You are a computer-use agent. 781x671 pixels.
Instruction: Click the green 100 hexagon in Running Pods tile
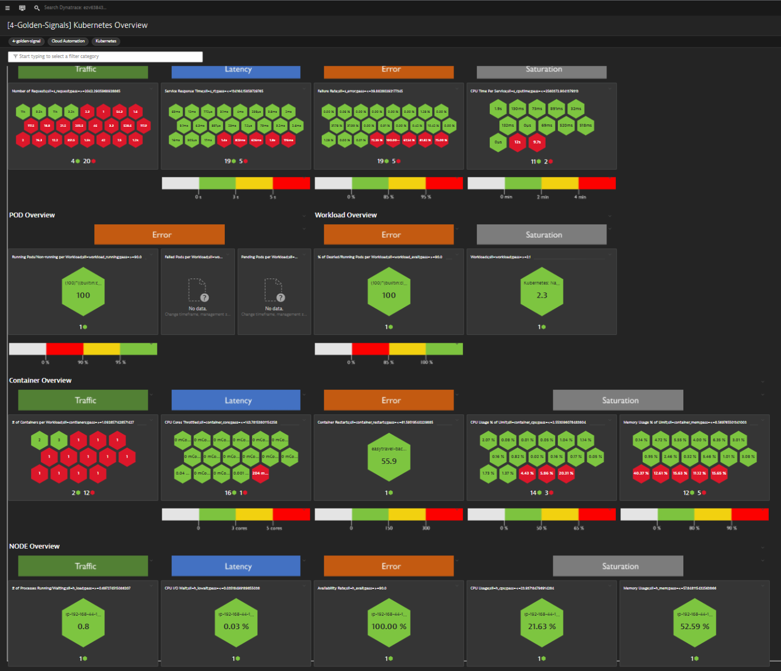click(x=83, y=291)
